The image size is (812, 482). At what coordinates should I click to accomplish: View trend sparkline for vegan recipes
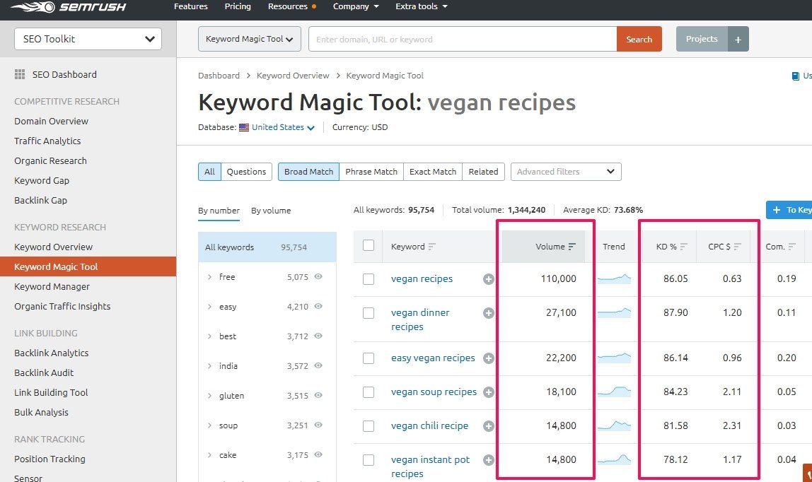coord(614,279)
